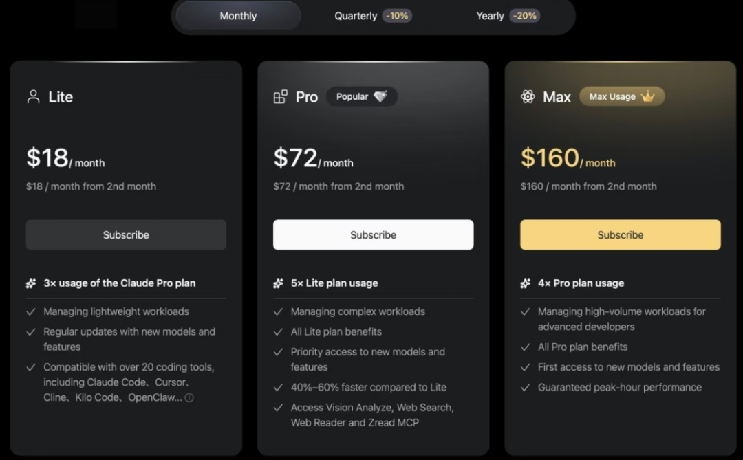Click the -20% yearly discount badge

(524, 16)
